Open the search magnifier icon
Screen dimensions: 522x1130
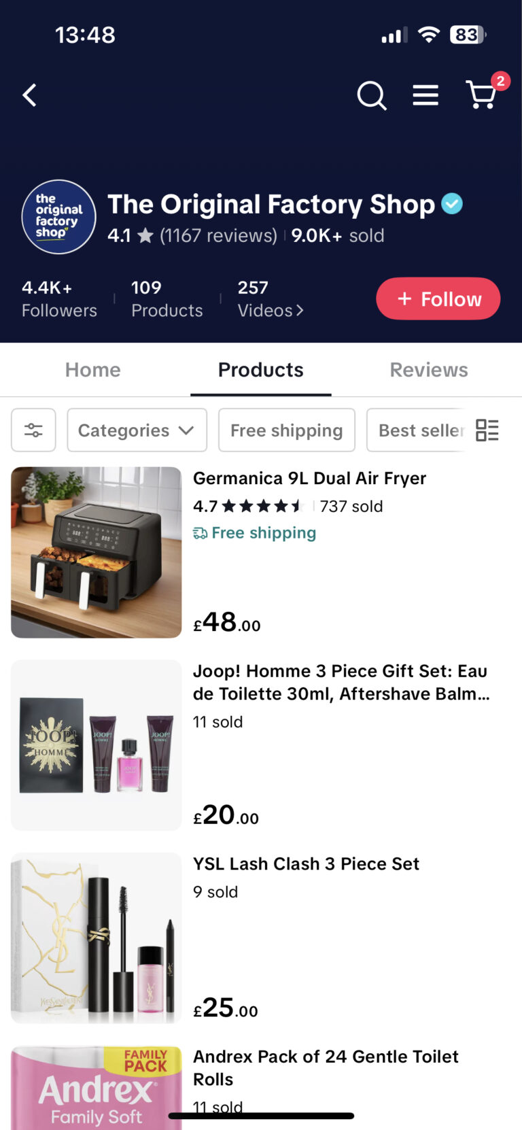[x=372, y=95]
